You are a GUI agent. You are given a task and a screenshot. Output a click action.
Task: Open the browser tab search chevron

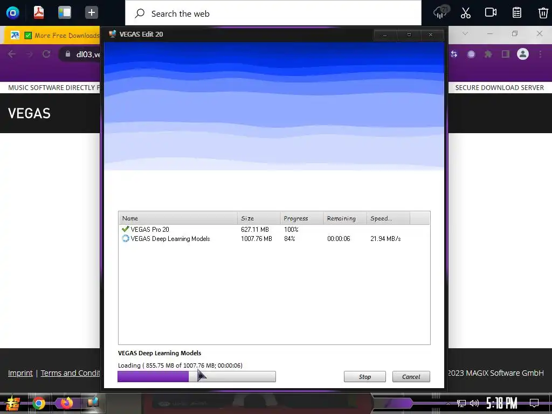(465, 33)
